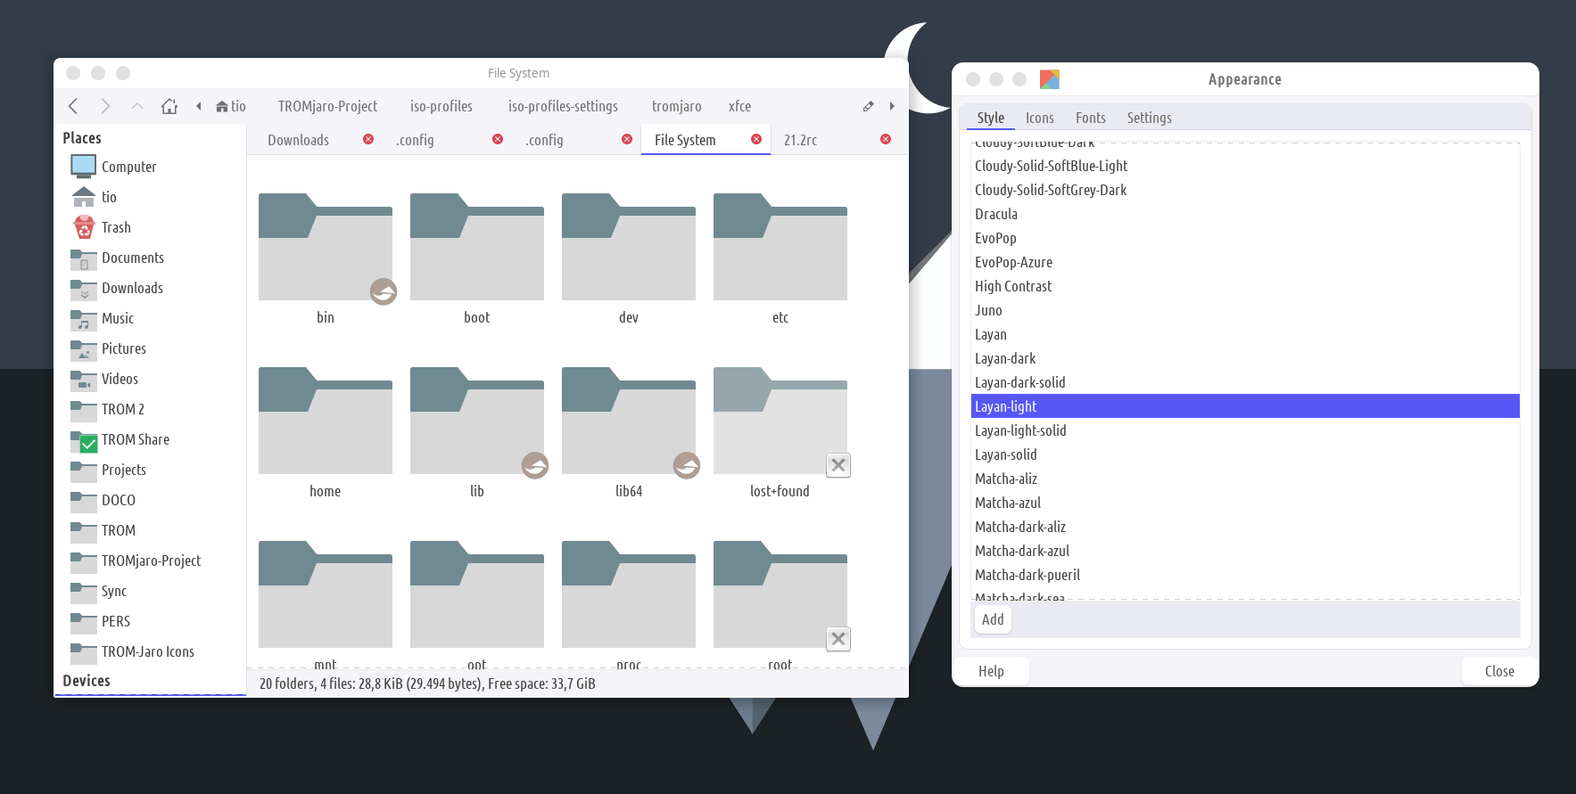Click the home folder toolbar icon

tap(169, 106)
